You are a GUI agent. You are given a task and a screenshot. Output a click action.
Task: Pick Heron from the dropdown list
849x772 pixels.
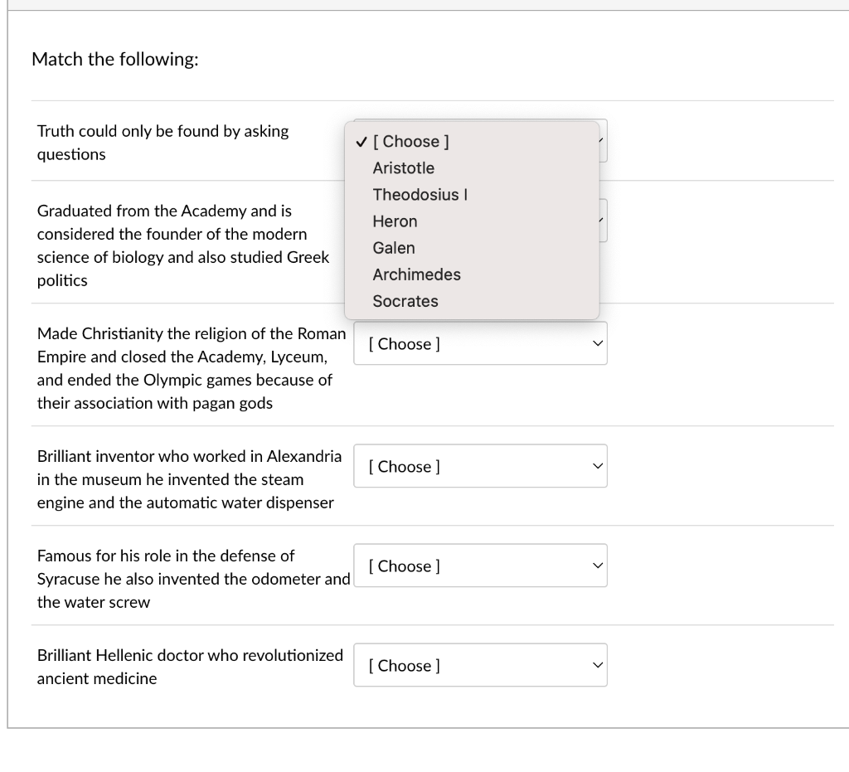point(395,221)
